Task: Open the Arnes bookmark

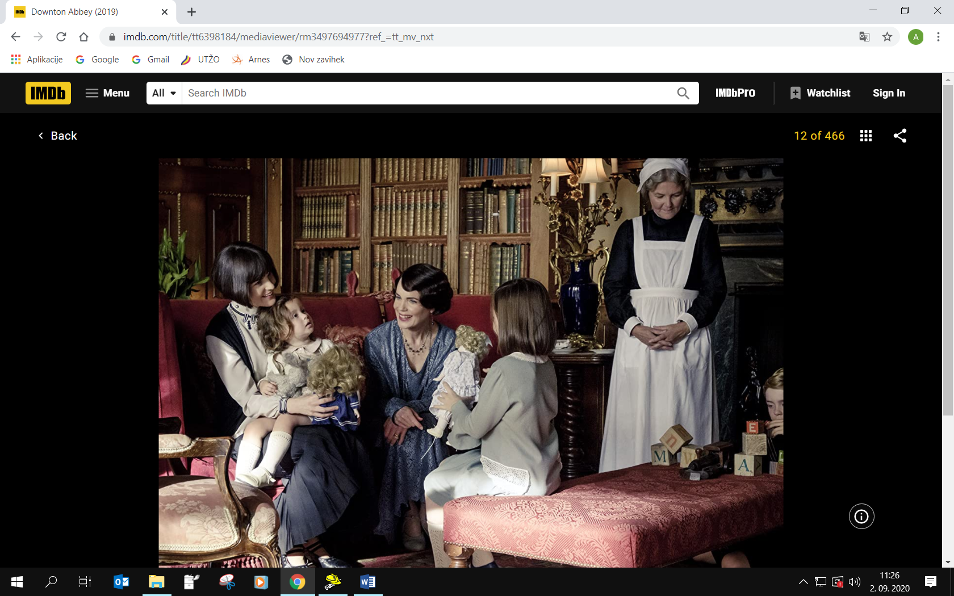Action: [x=251, y=60]
